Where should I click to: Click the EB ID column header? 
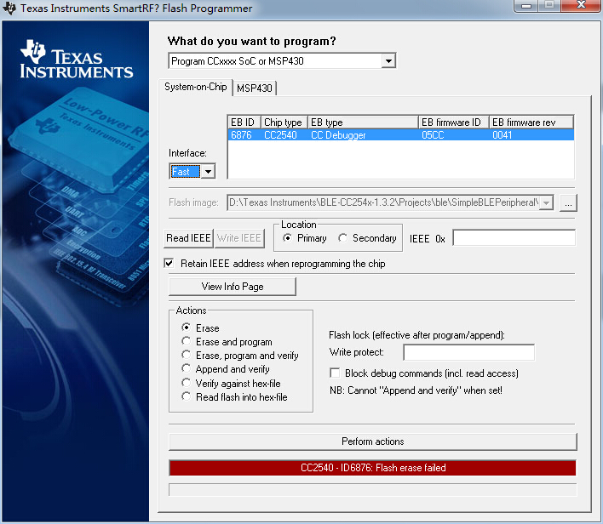pyautogui.click(x=244, y=122)
